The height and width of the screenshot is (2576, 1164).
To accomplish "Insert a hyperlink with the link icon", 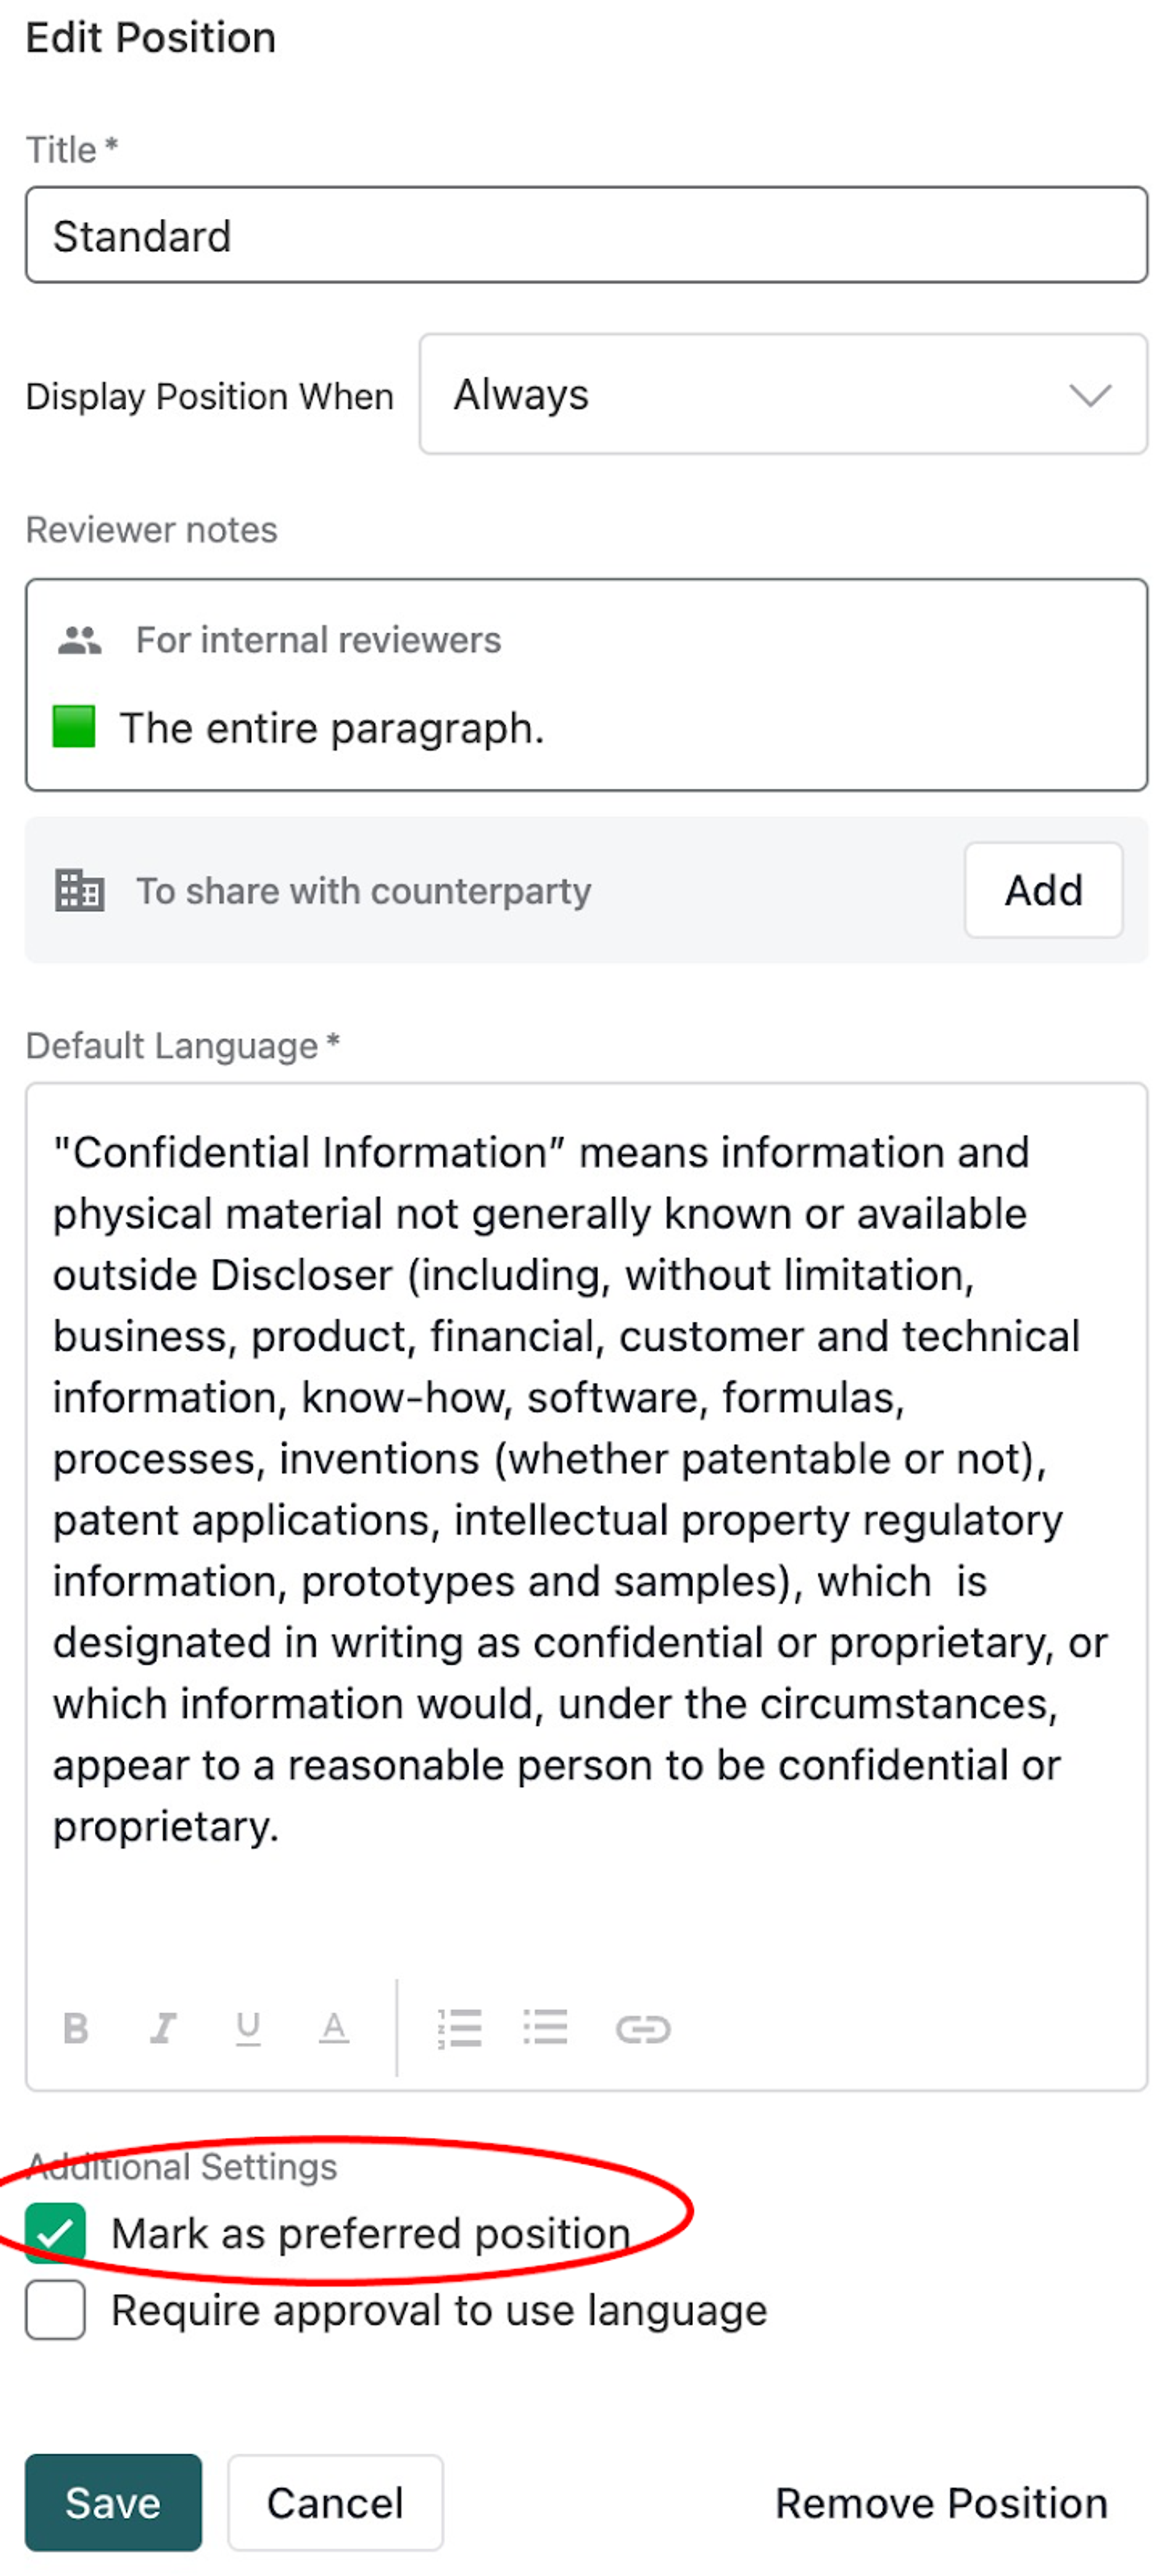I will pyautogui.click(x=642, y=2029).
